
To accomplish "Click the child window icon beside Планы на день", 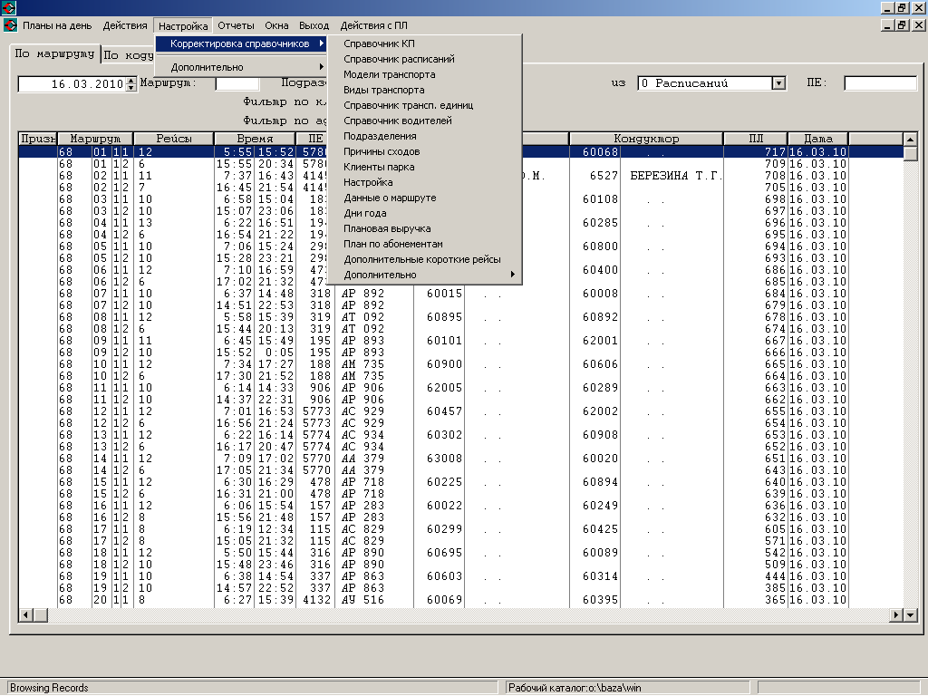I will click(x=10, y=25).
